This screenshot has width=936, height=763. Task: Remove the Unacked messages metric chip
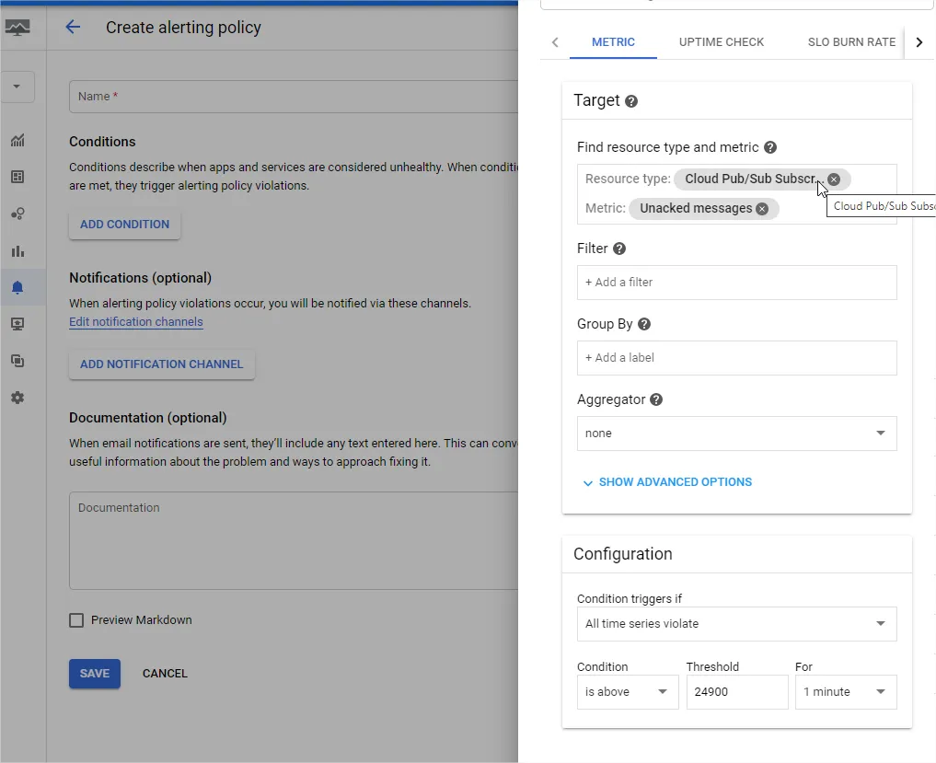[x=762, y=209]
